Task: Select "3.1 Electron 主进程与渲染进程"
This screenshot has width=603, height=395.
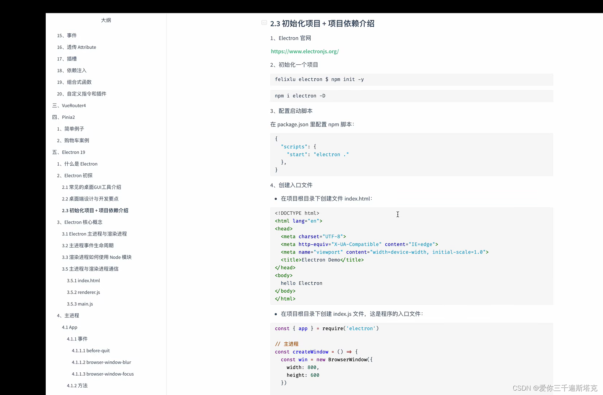Action: pyautogui.click(x=94, y=234)
